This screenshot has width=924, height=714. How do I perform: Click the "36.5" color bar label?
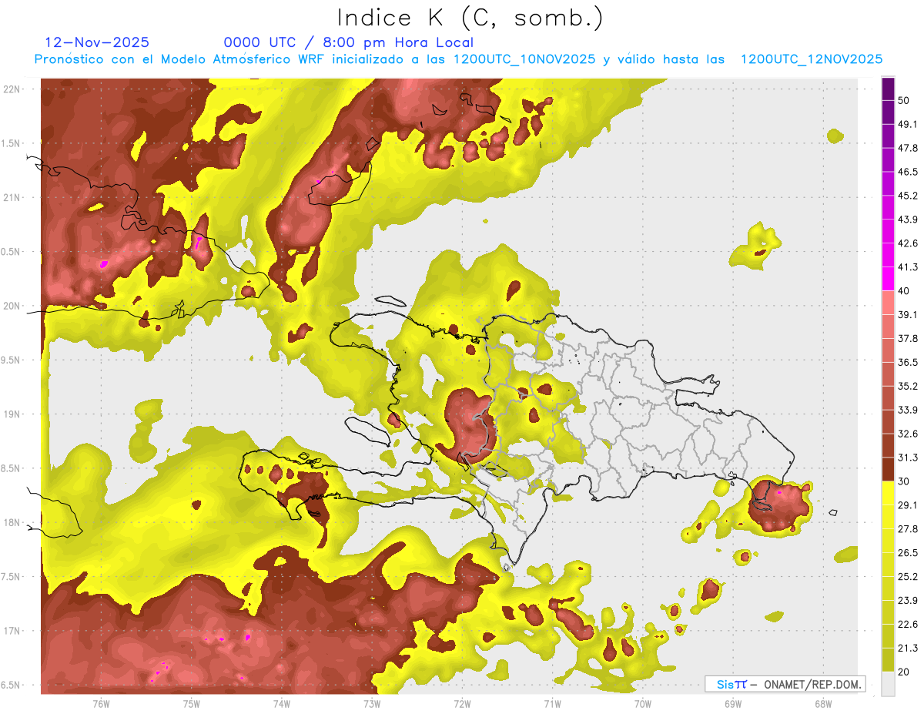pos(908,363)
